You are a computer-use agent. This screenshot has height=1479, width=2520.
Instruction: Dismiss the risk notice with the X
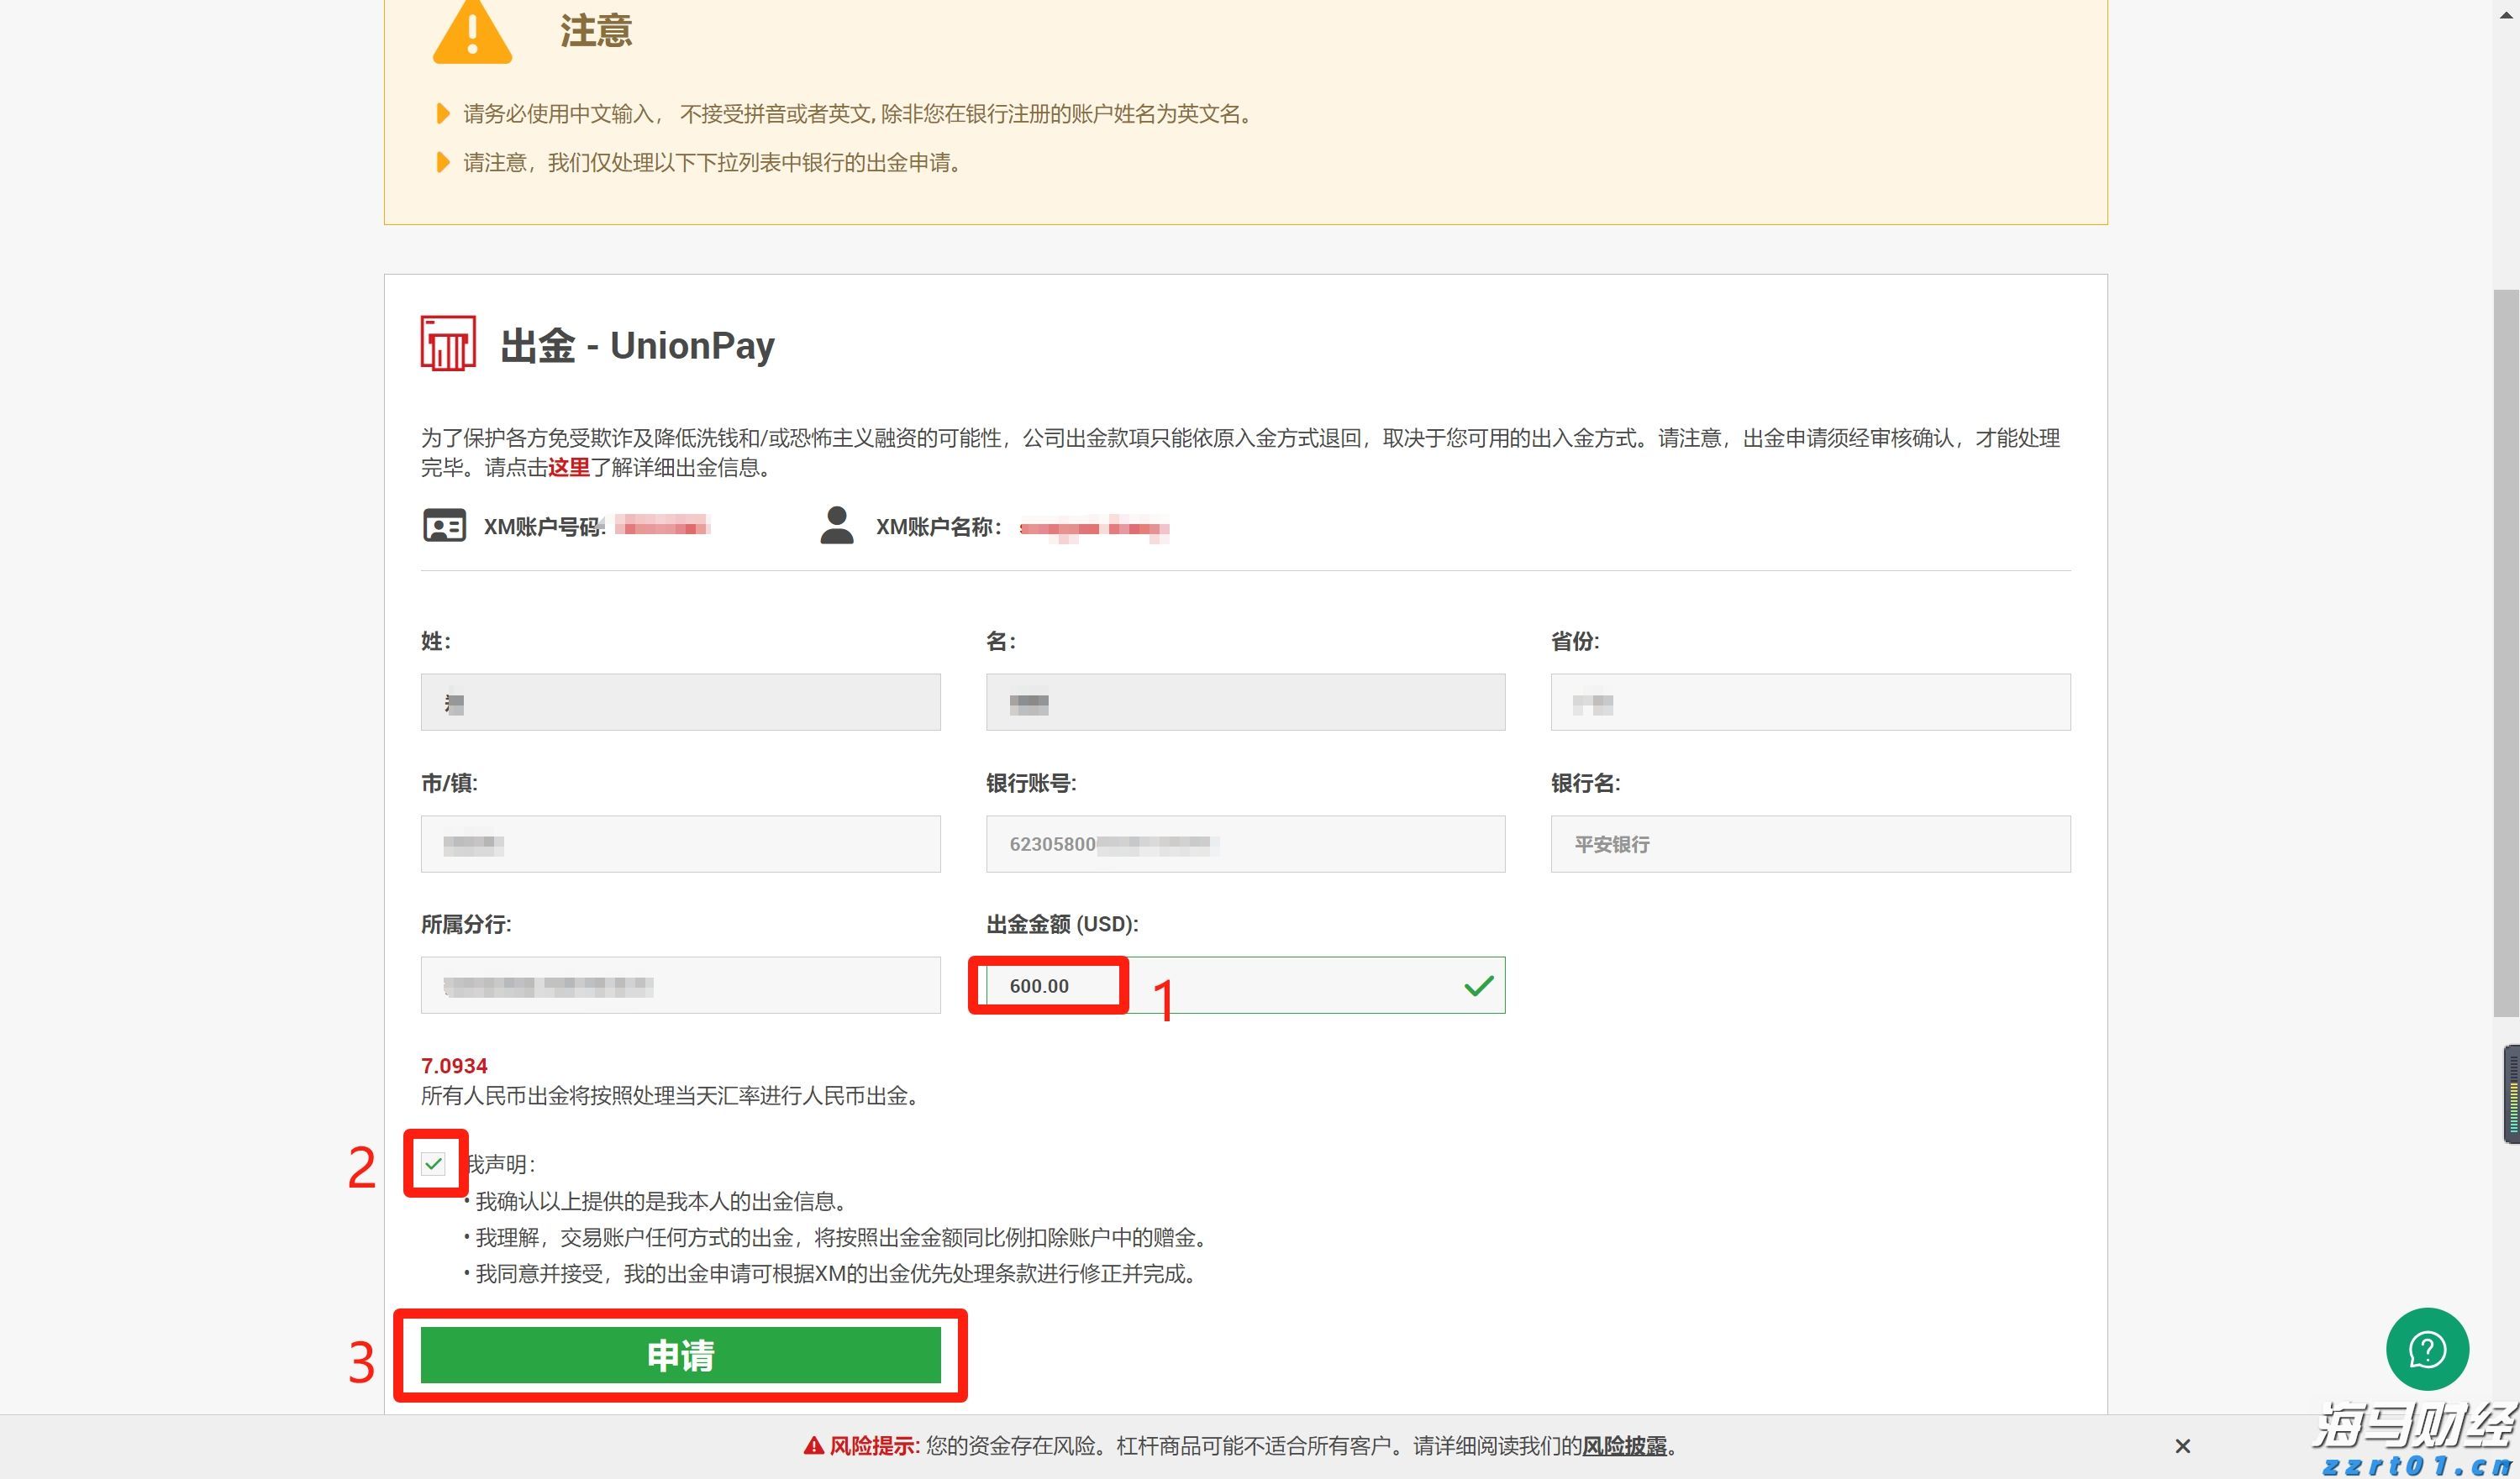[x=2182, y=1445]
